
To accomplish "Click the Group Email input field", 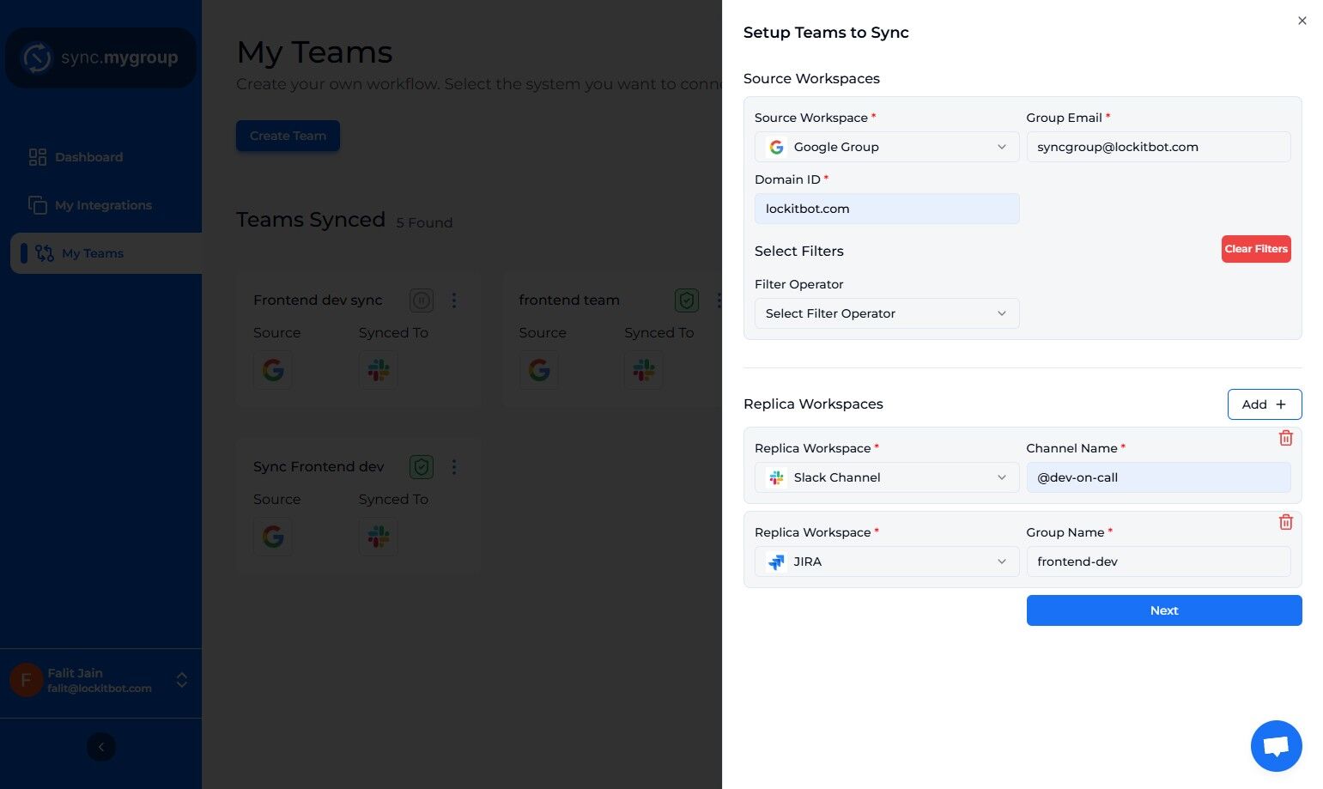I will [1157, 147].
